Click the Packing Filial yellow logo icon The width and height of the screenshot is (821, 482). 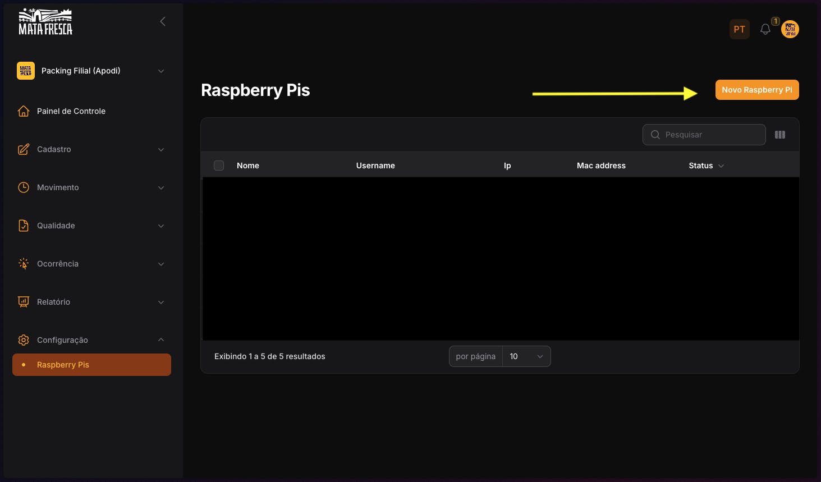[x=26, y=71]
